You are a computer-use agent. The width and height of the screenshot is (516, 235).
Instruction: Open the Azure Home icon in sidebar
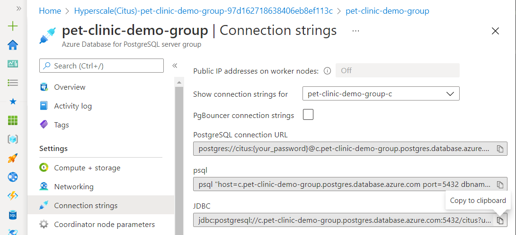[13, 45]
